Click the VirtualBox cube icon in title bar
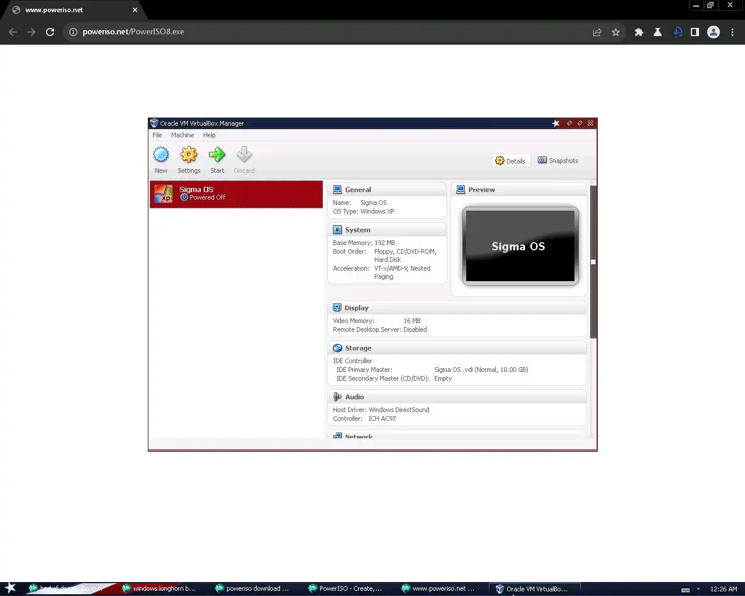 154,123
